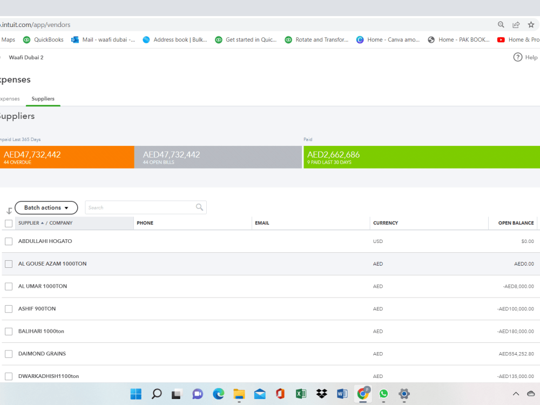
Task: Open the Address book | Bulk bookmark
Action: [x=175, y=39]
